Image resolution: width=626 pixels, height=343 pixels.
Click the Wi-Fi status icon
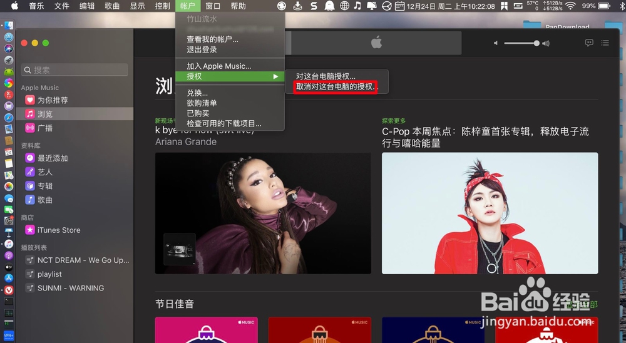click(570, 6)
